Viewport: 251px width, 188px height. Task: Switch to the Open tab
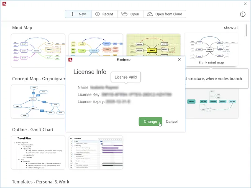click(130, 14)
